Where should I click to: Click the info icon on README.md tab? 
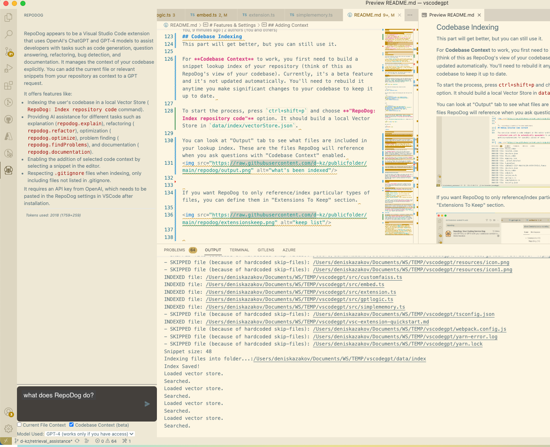(x=350, y=15)
